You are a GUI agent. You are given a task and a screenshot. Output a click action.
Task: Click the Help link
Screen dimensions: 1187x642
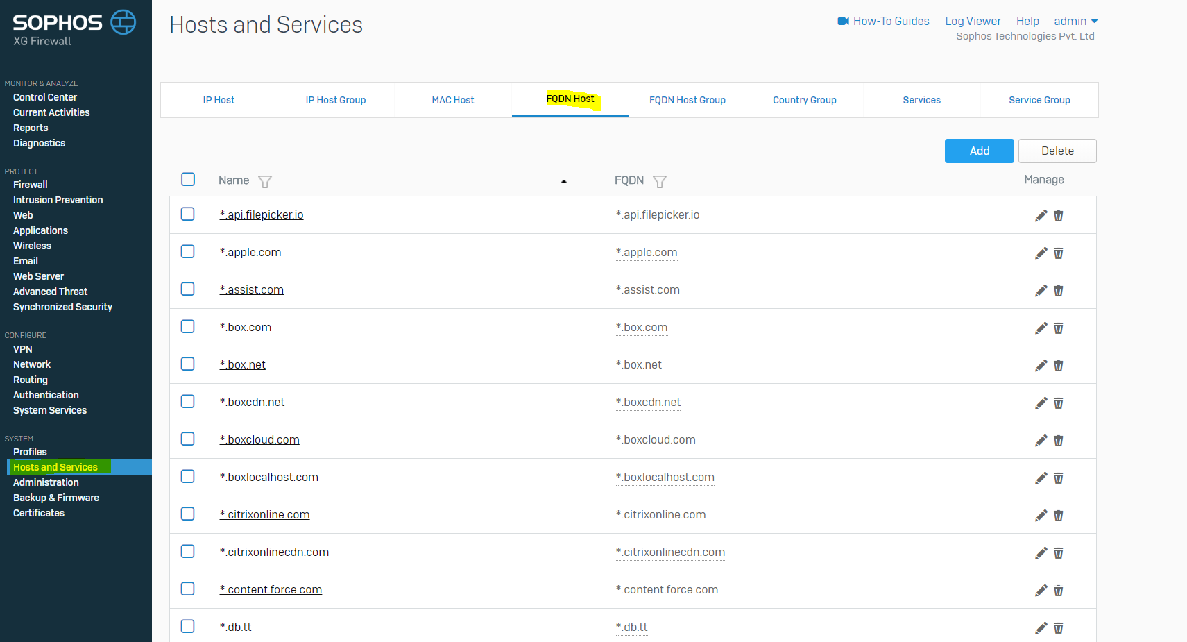coord(1027,21)
